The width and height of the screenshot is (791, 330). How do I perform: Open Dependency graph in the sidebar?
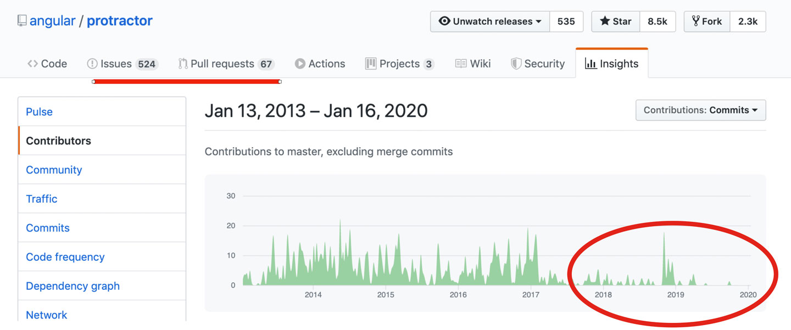(102, 286)
